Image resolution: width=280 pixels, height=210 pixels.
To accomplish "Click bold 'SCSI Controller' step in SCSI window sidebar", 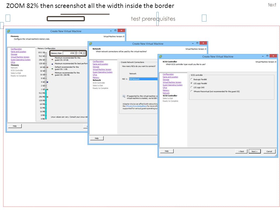I will [170, 96].
